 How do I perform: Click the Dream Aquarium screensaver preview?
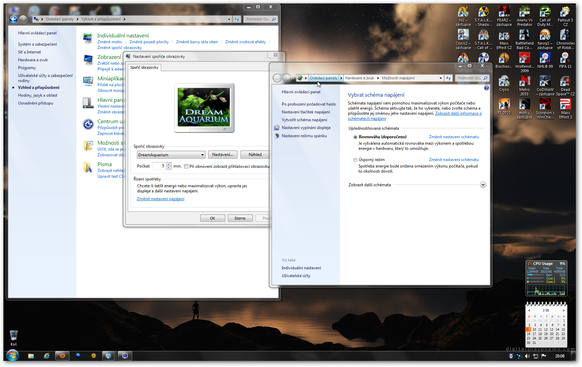[204, 108]
